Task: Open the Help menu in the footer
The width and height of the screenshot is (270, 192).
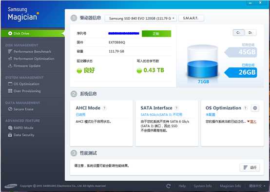Action: coord(182,186)
